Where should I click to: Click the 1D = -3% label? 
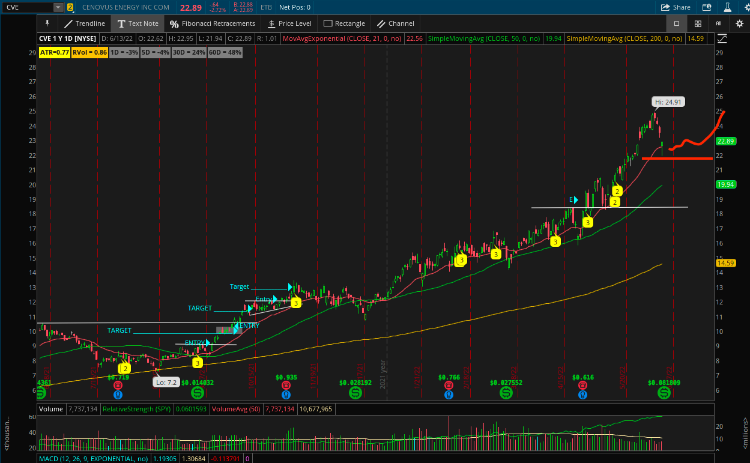click(x=125, y=52)
